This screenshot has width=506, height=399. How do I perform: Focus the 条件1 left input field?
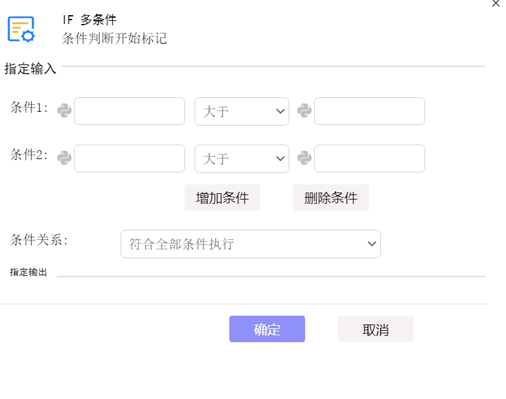point(130,111)
